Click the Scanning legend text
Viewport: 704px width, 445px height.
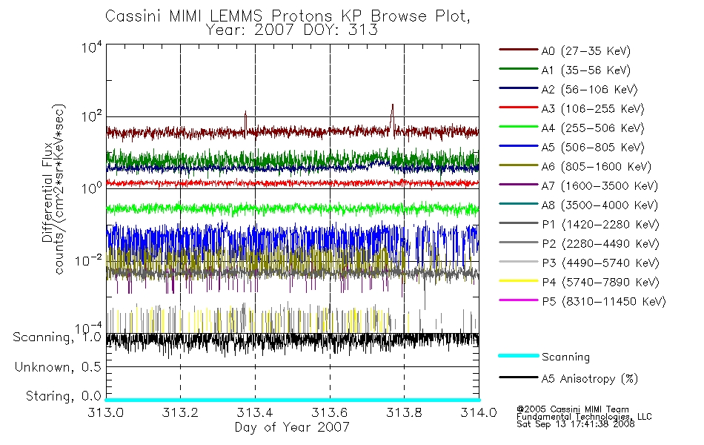pos(565,357)
